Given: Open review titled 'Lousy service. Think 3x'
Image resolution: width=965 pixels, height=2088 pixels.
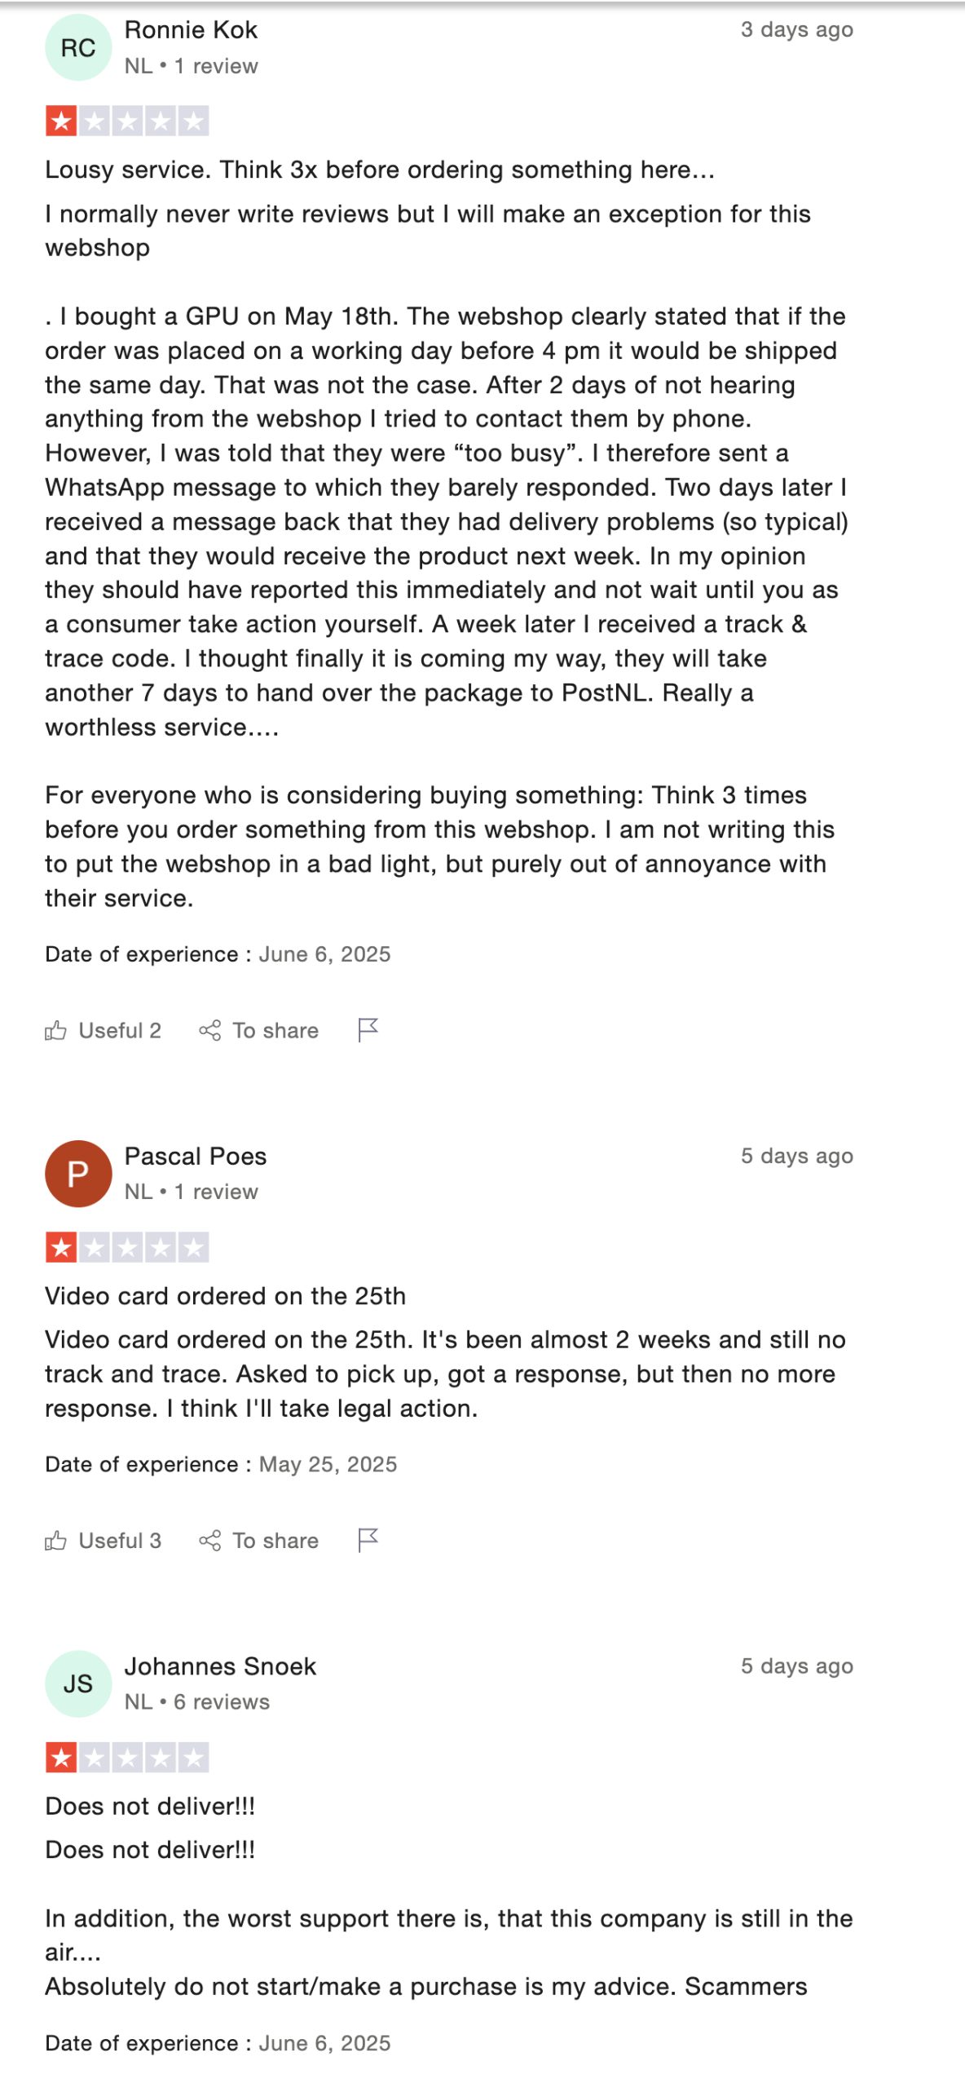Looking at the screenshot, I should point(380,170).
